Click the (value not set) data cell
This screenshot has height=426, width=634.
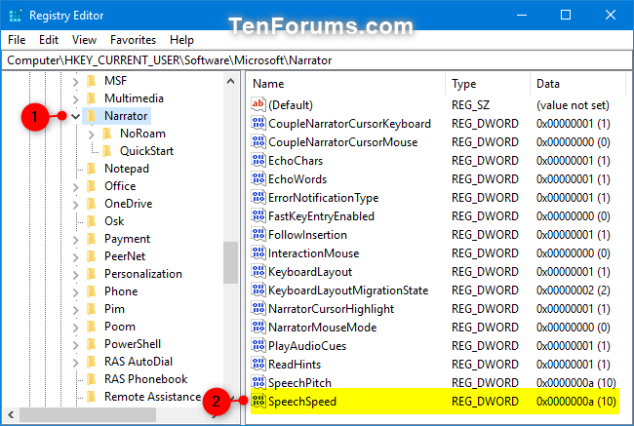573,105
